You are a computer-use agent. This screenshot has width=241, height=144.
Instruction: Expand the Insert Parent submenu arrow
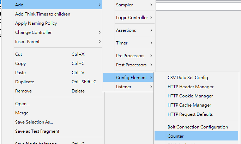(x=100, y=42)
